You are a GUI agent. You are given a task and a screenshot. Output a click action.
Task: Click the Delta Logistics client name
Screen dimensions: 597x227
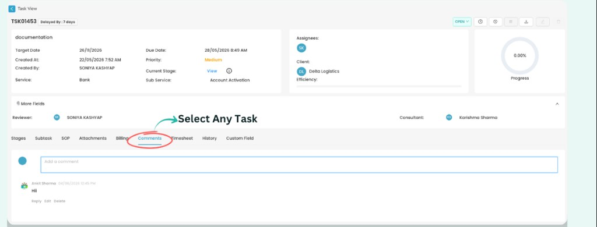(324, 71)
